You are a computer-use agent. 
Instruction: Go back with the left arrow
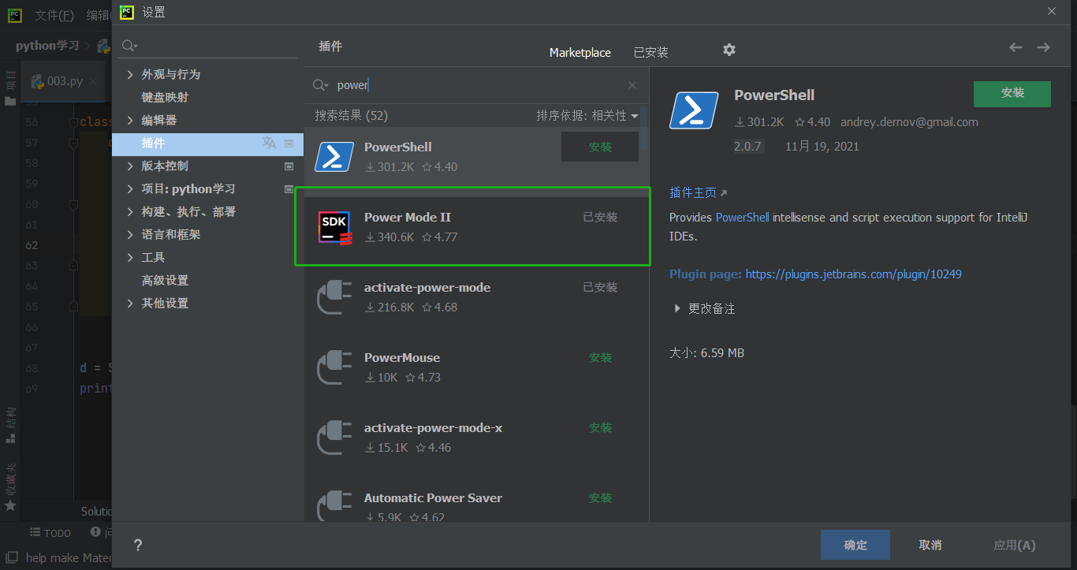1016,48
